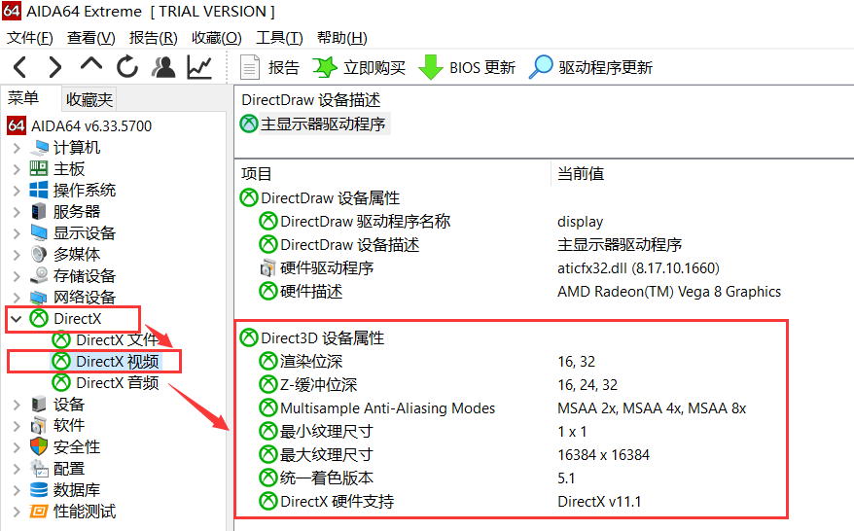Click the 计算机 computer icon
Image resolution: width=854 pixels, height=531 pixels.
tap(39, 148)
